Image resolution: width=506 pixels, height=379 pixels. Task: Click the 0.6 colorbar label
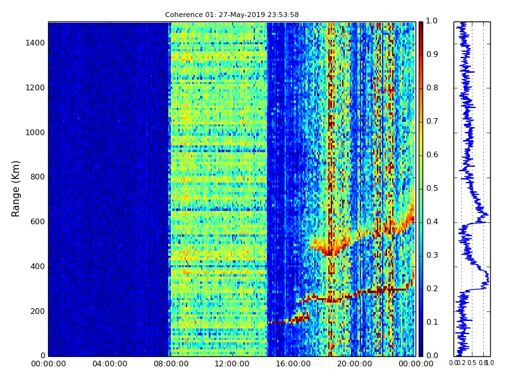coord(433,155)
